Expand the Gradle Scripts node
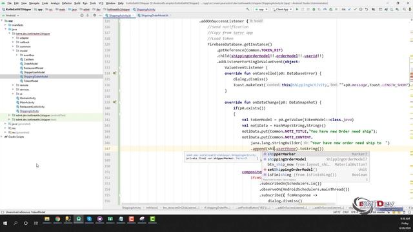 pyautogui.click(x=2, y=137)
